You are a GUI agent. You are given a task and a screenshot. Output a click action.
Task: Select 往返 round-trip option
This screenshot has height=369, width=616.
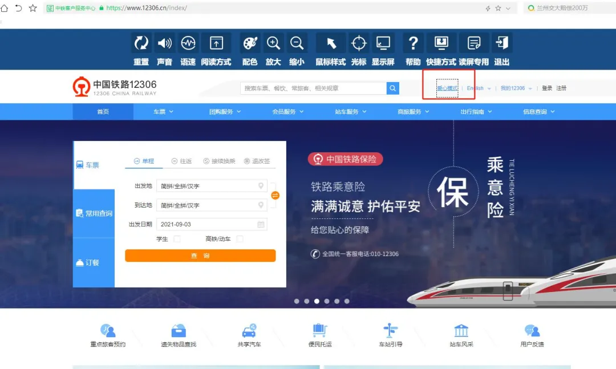(x=181, y=161)
